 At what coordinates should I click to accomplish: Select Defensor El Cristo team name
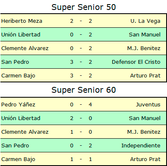(x=136, y=62)
